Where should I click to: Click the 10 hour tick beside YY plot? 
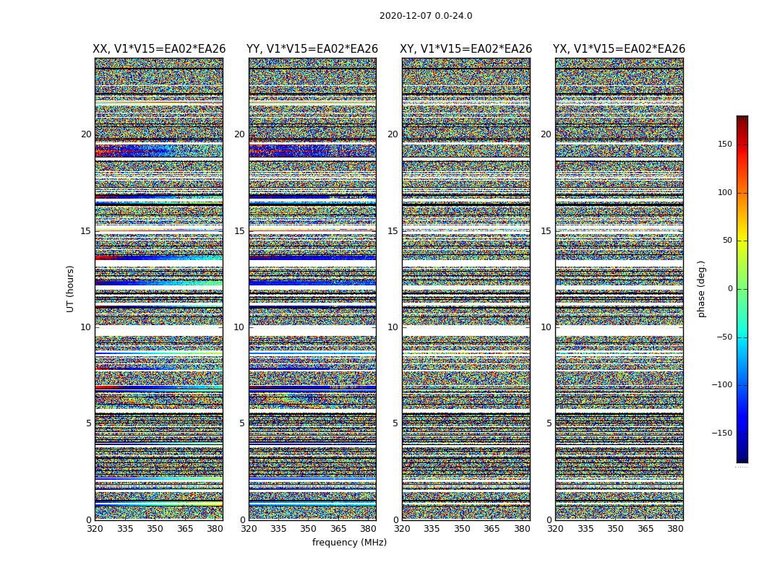pos(239,327)
